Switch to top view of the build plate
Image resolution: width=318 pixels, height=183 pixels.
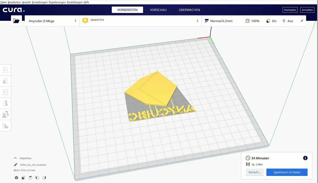pyautogui.click(x=30, y=177)
